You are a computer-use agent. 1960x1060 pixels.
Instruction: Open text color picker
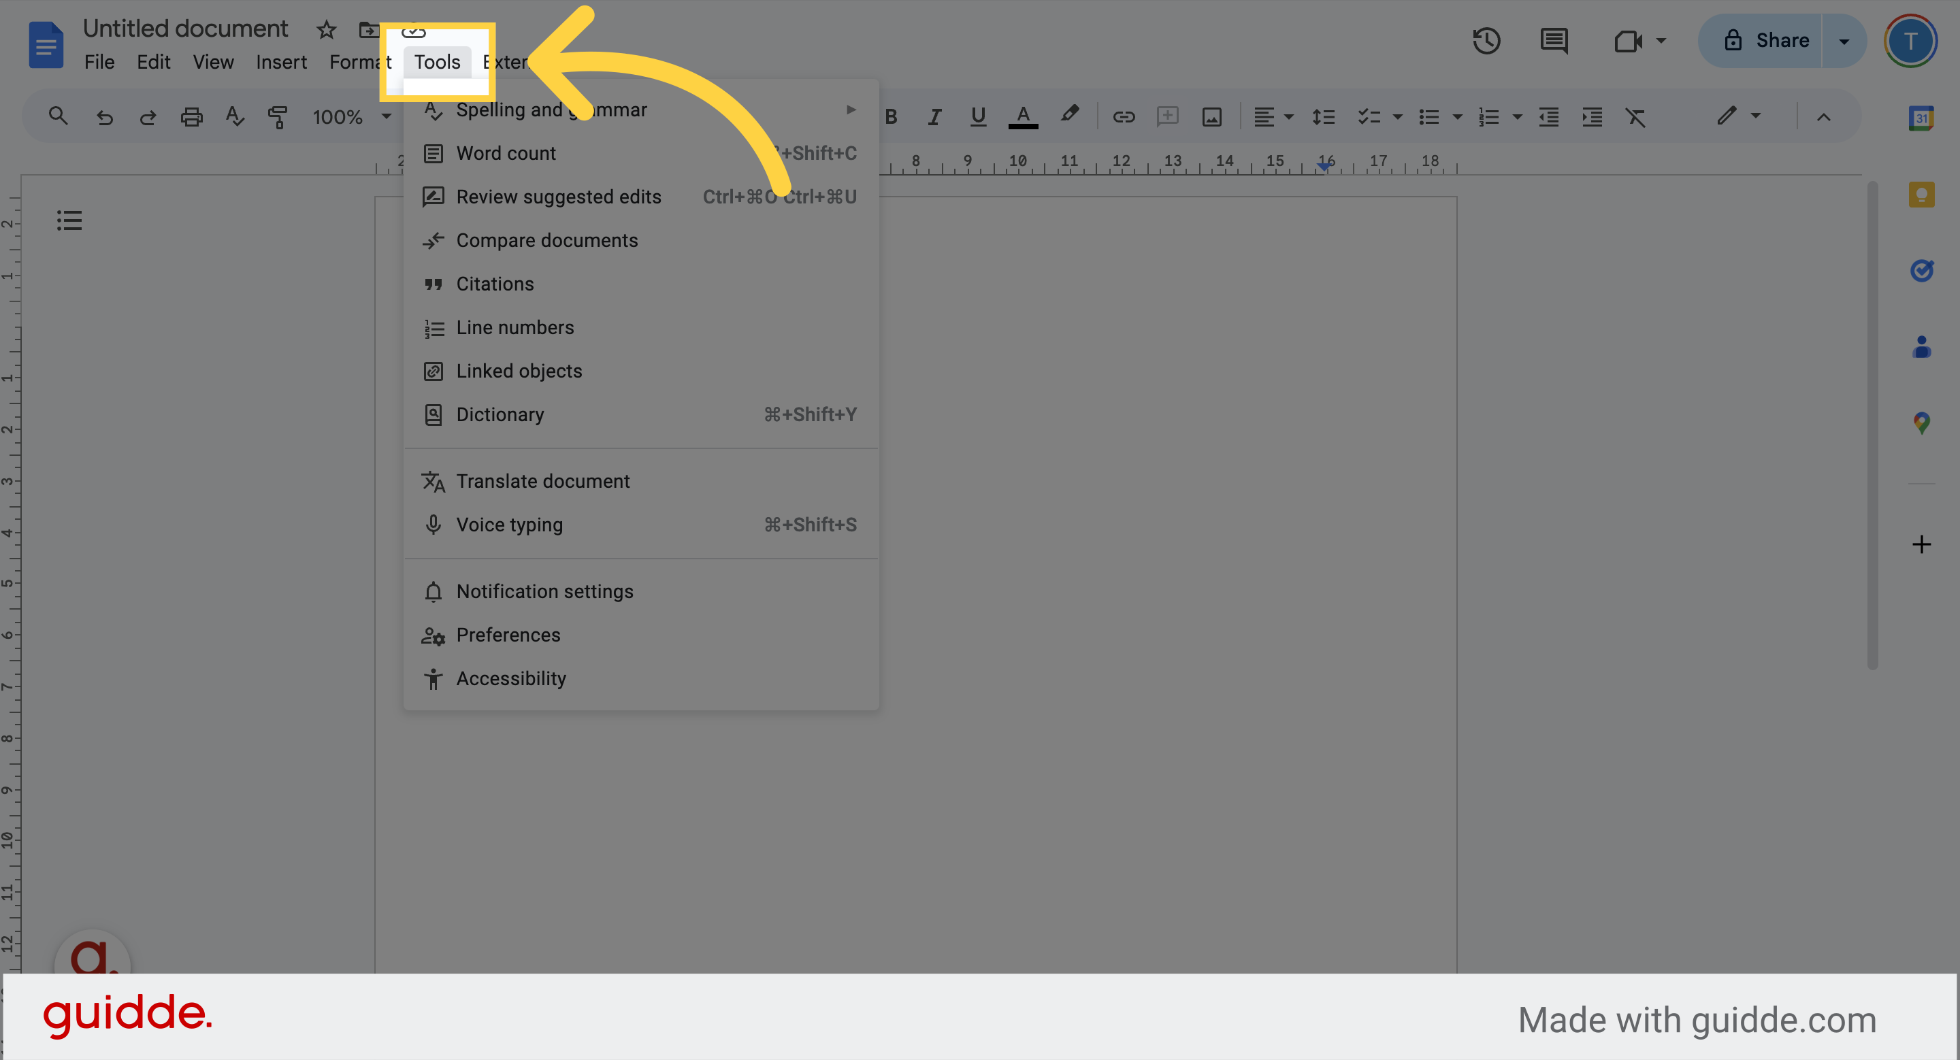point(1023,117)
